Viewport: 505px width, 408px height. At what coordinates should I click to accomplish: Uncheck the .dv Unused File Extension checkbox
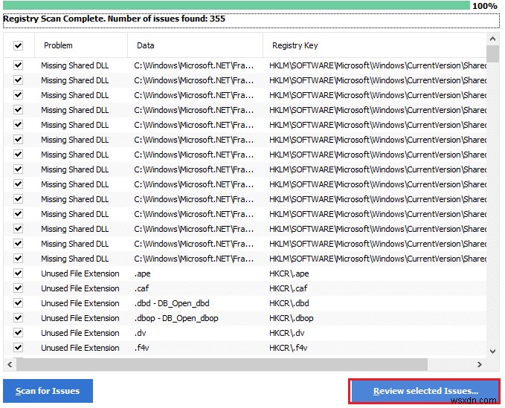click(19, 333)
